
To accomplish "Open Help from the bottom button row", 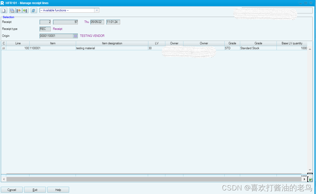I will pos(58,190).
